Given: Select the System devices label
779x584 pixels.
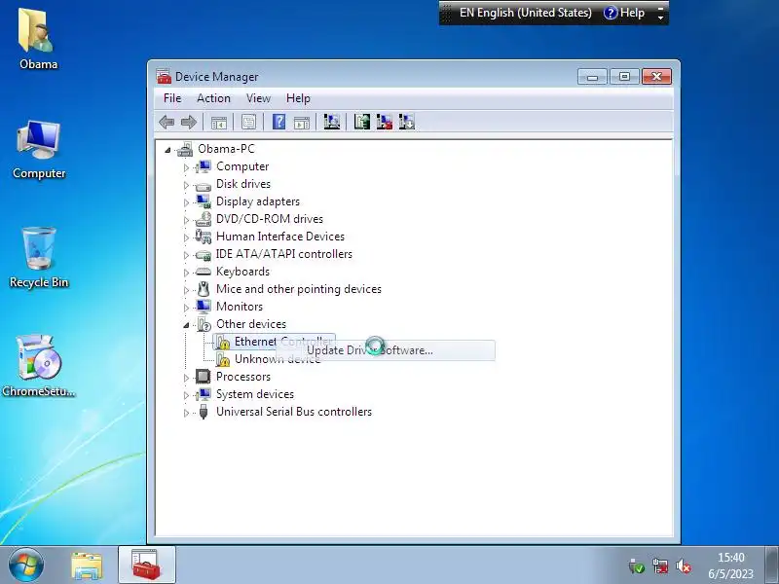Looking at the screenshot, I should click(255, 394).
